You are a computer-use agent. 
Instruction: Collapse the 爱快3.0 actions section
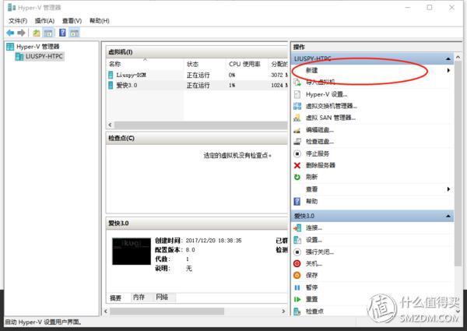[448, 216]
